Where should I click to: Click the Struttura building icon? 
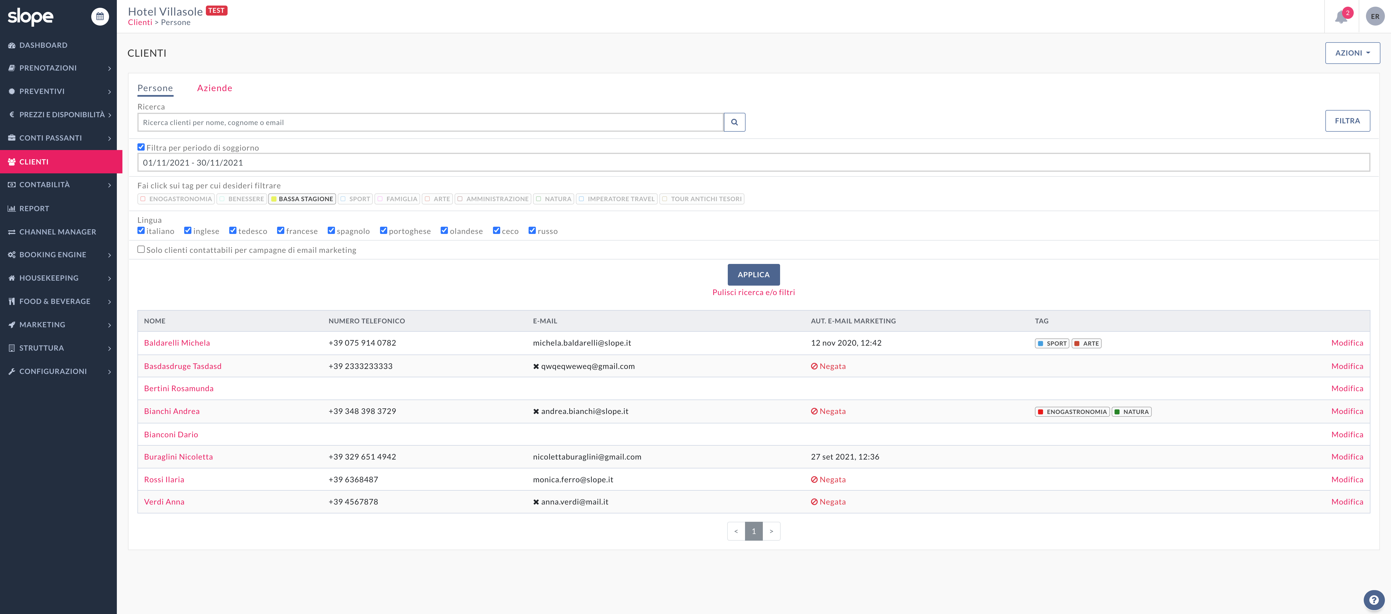11,348
